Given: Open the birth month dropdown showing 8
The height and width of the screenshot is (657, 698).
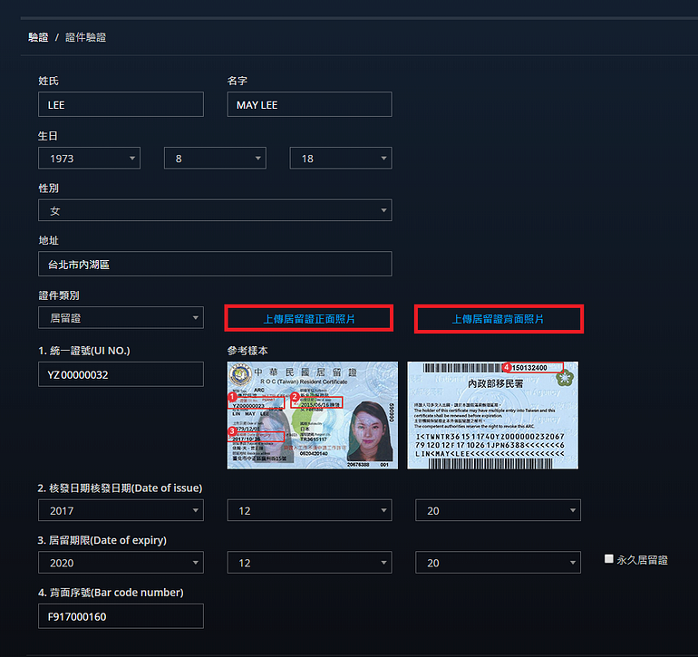Looking at the screenshot, I should tap(215, 159).
